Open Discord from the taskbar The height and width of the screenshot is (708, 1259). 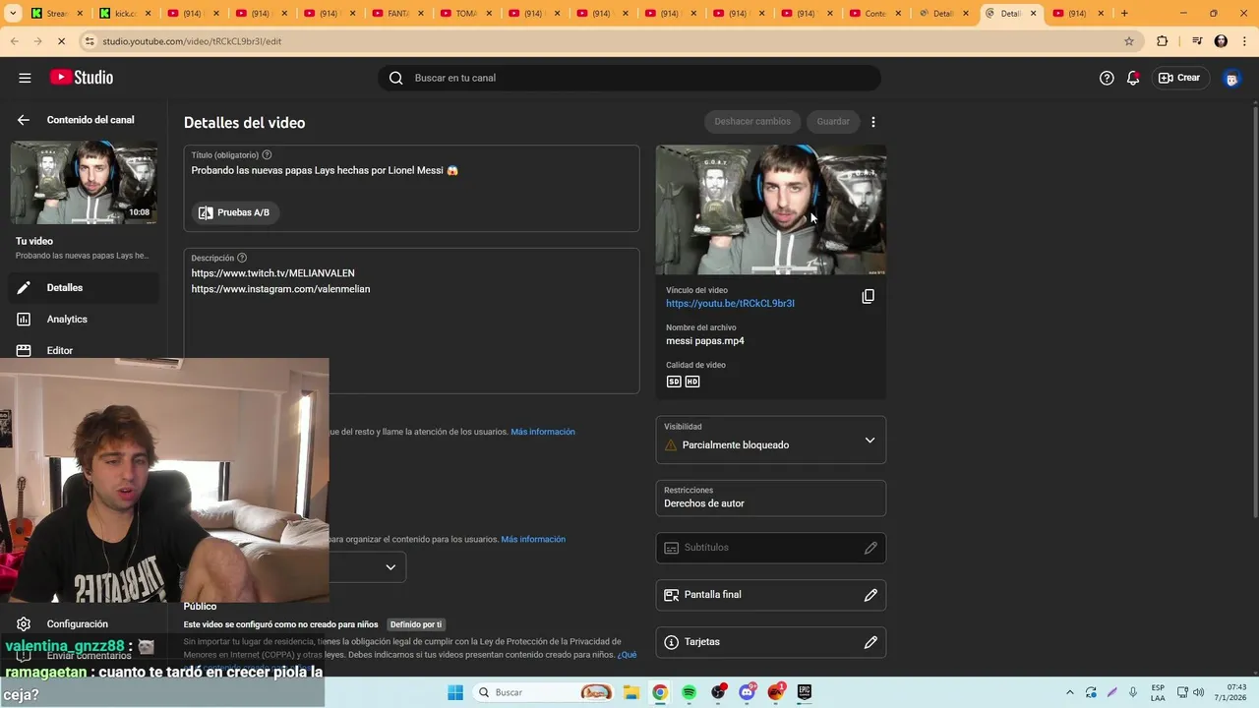pyautogui.click(x=747, y=692)
